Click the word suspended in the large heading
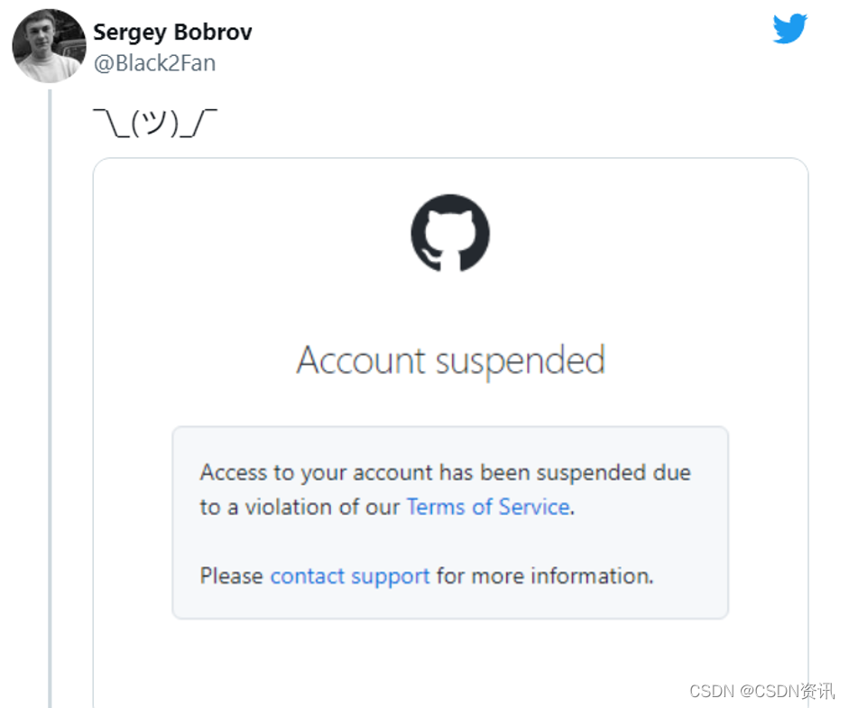The width and height of the screenshot is (849, 708). click(x=521, y=360)
